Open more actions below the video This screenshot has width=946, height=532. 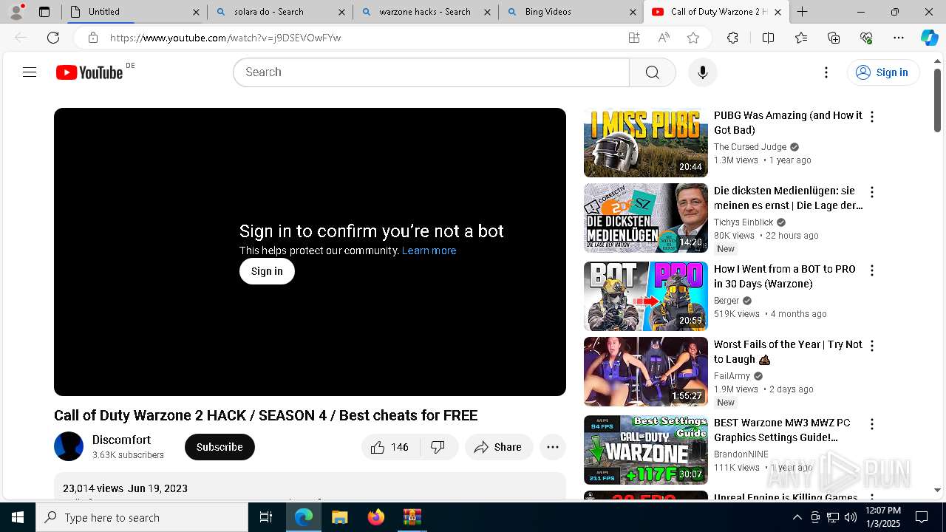(x=553, y=447)
